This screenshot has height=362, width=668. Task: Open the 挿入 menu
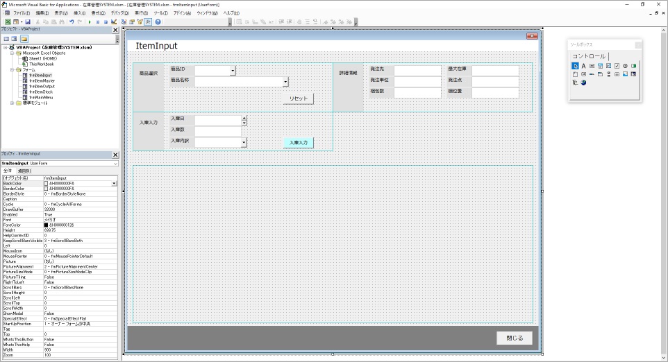pos(80,13)
